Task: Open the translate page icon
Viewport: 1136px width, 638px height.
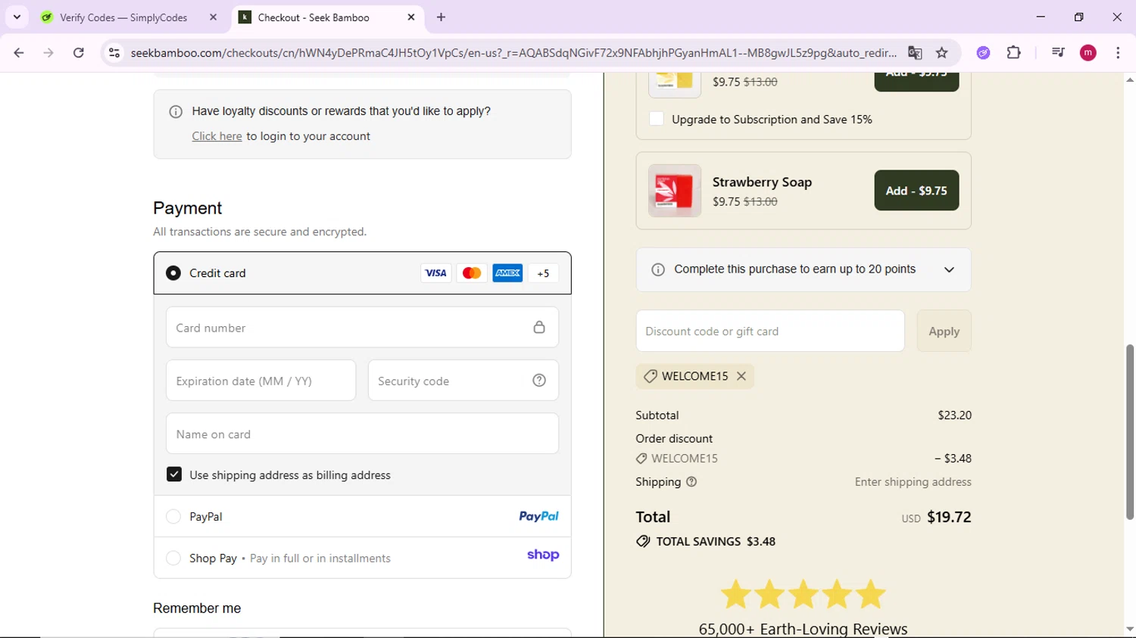Action: point(915,53)
